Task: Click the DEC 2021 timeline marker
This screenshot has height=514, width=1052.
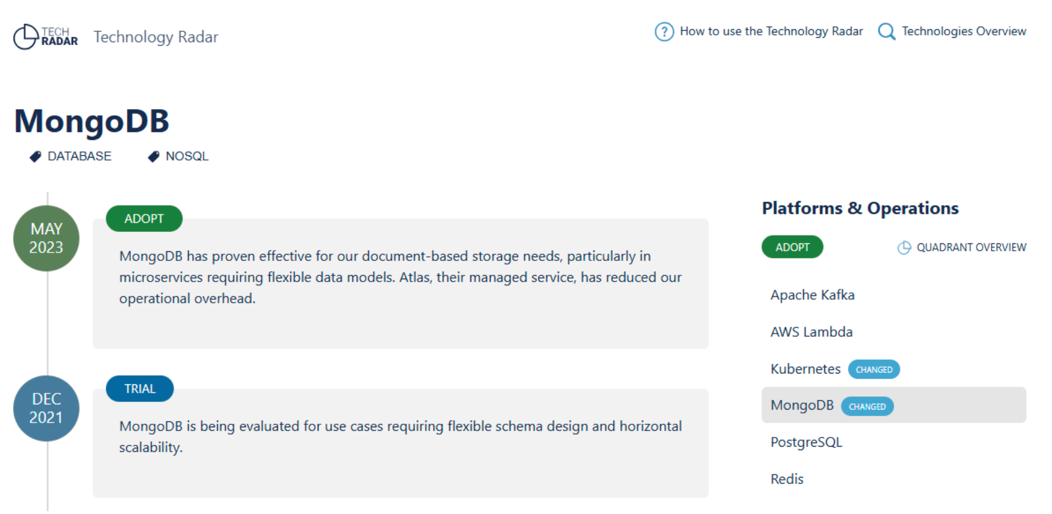Action: pyautogui.click(x=46, y=408)
